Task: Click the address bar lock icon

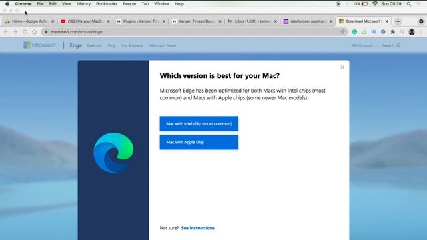Action: click(x=46, y=32)
